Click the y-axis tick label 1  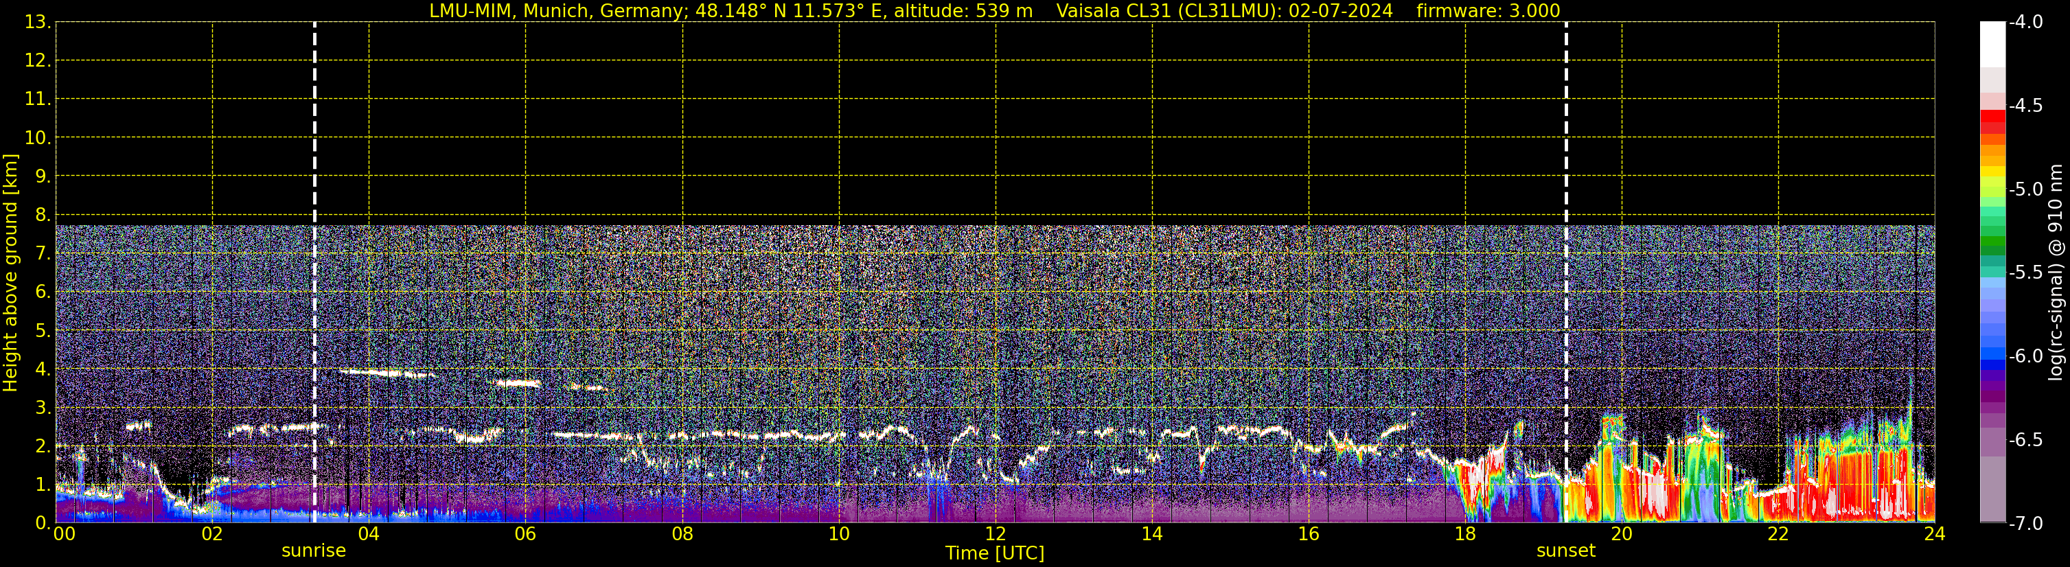[x=43, y=485]
